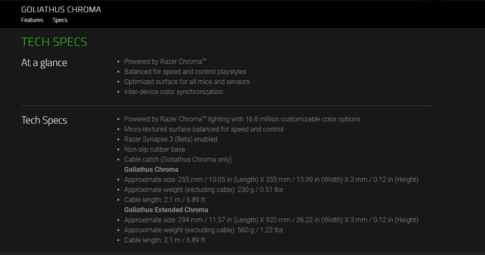The height and width of the screenshot is (255, 485).
Task: Select the At a glance heading
Action: 44,63
